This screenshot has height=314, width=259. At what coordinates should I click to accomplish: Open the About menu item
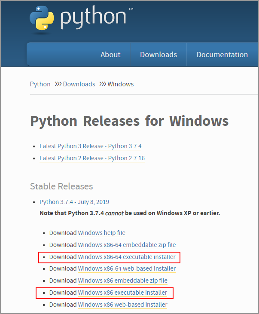110,55
